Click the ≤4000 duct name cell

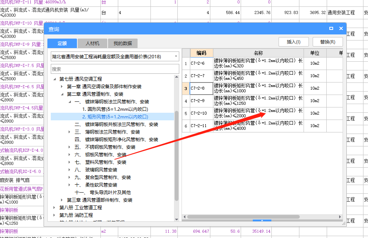(x=258, y=126)
